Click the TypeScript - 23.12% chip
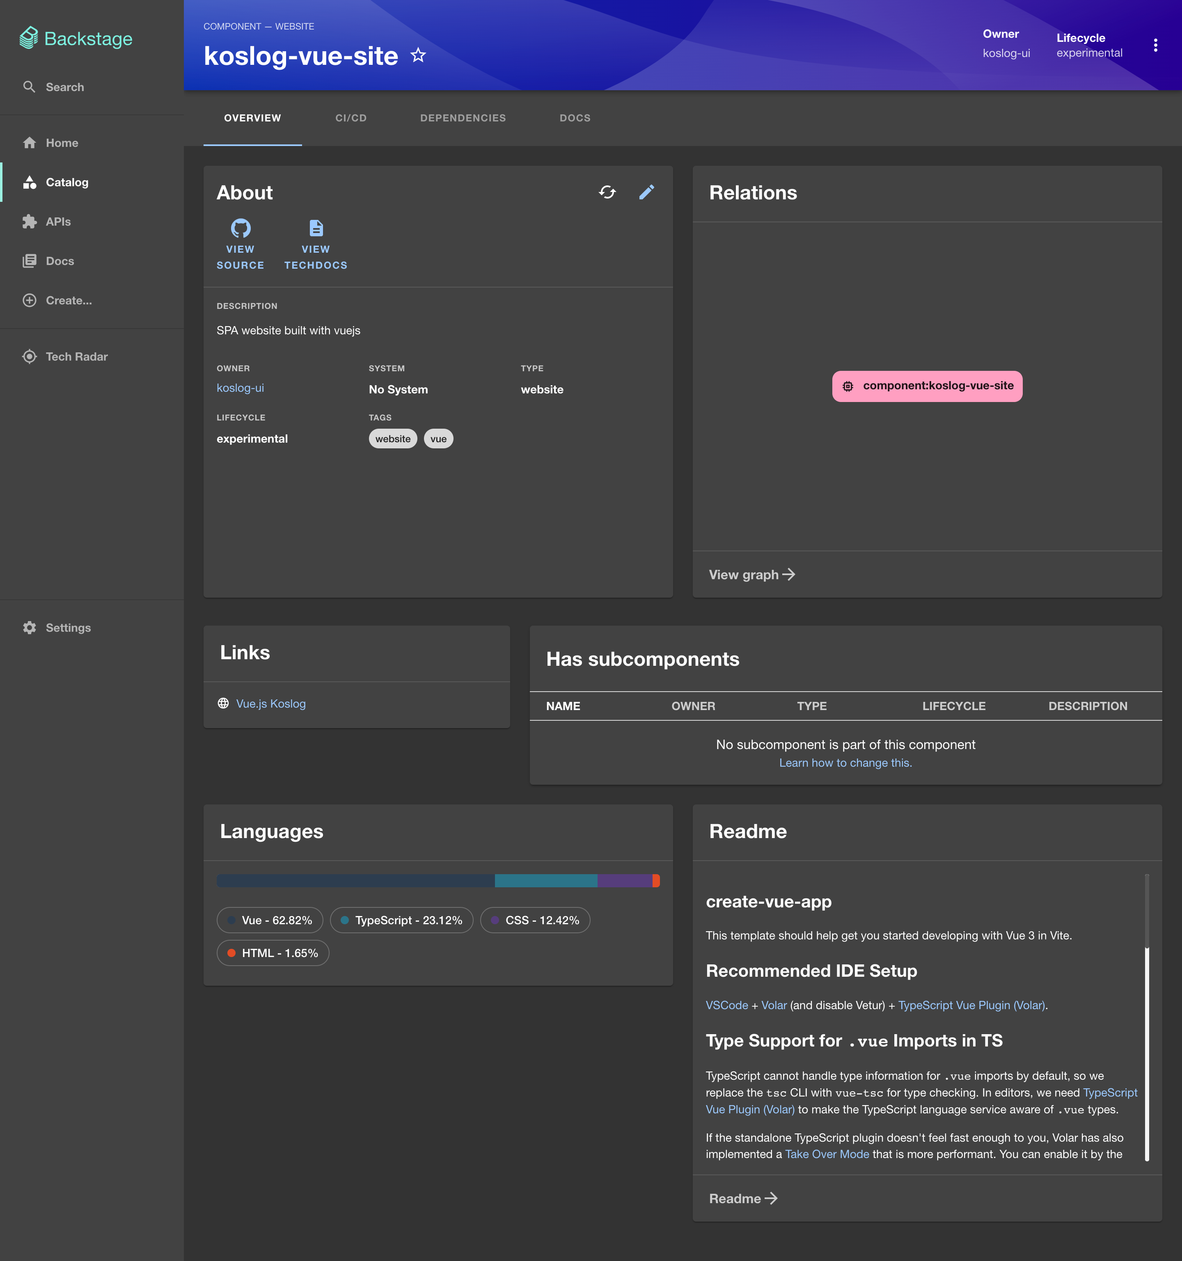 (x=402, y=920)
